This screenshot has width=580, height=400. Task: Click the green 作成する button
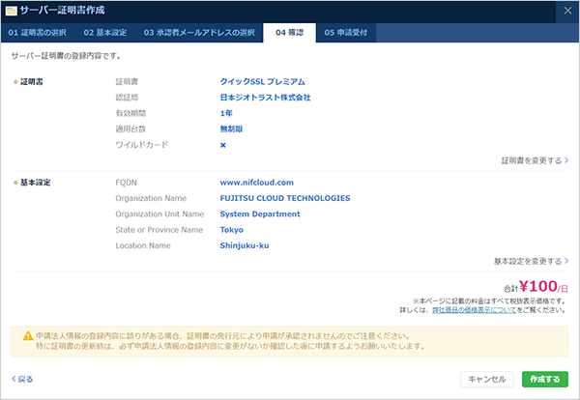(x=545, y=380)
